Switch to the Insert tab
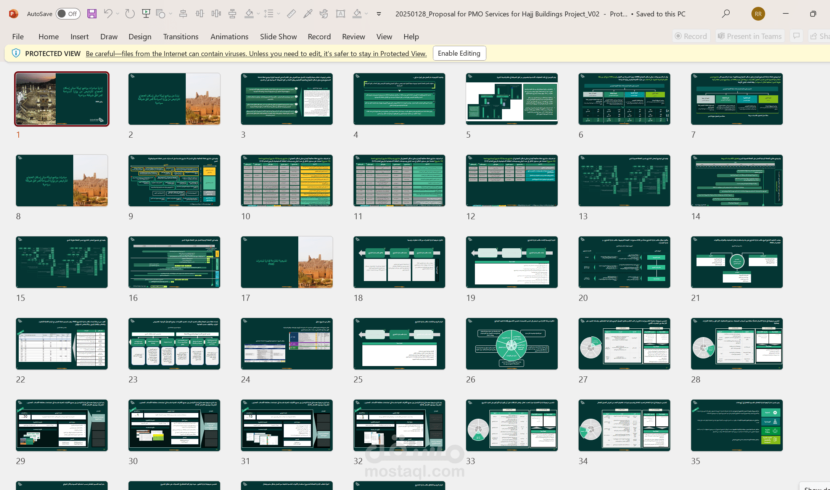The height and width of the screenshot is (490, 830). coord(79,37)
